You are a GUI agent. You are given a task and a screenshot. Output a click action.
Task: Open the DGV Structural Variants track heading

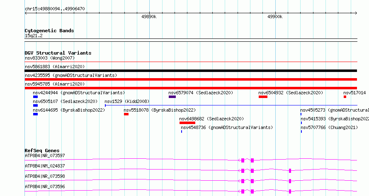coord(58,53)
